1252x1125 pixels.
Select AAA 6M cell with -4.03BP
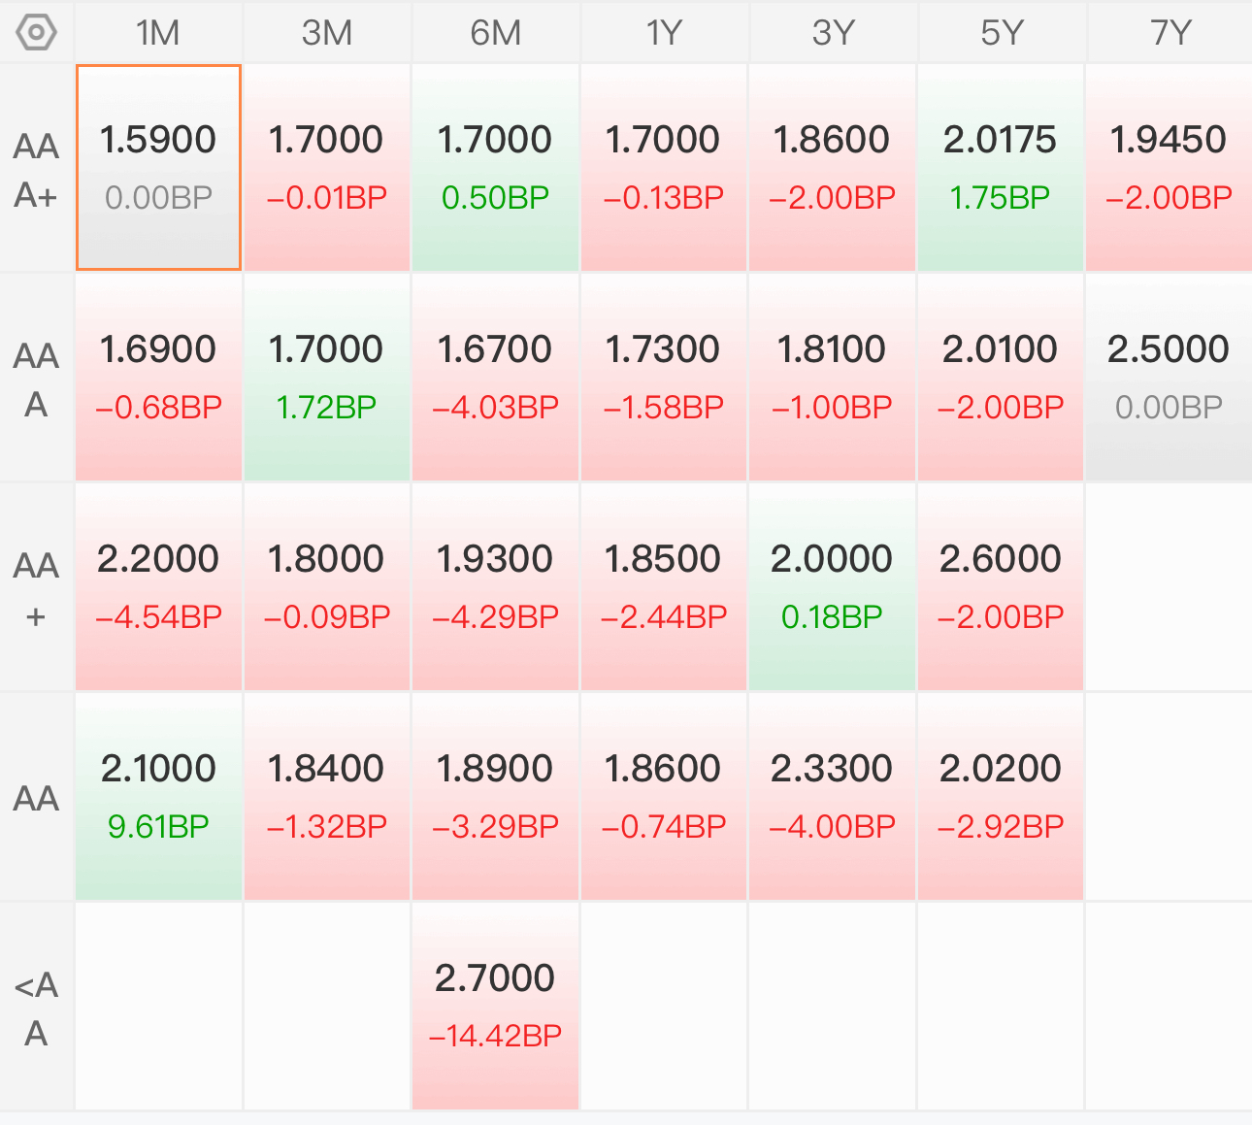(496, 378)
